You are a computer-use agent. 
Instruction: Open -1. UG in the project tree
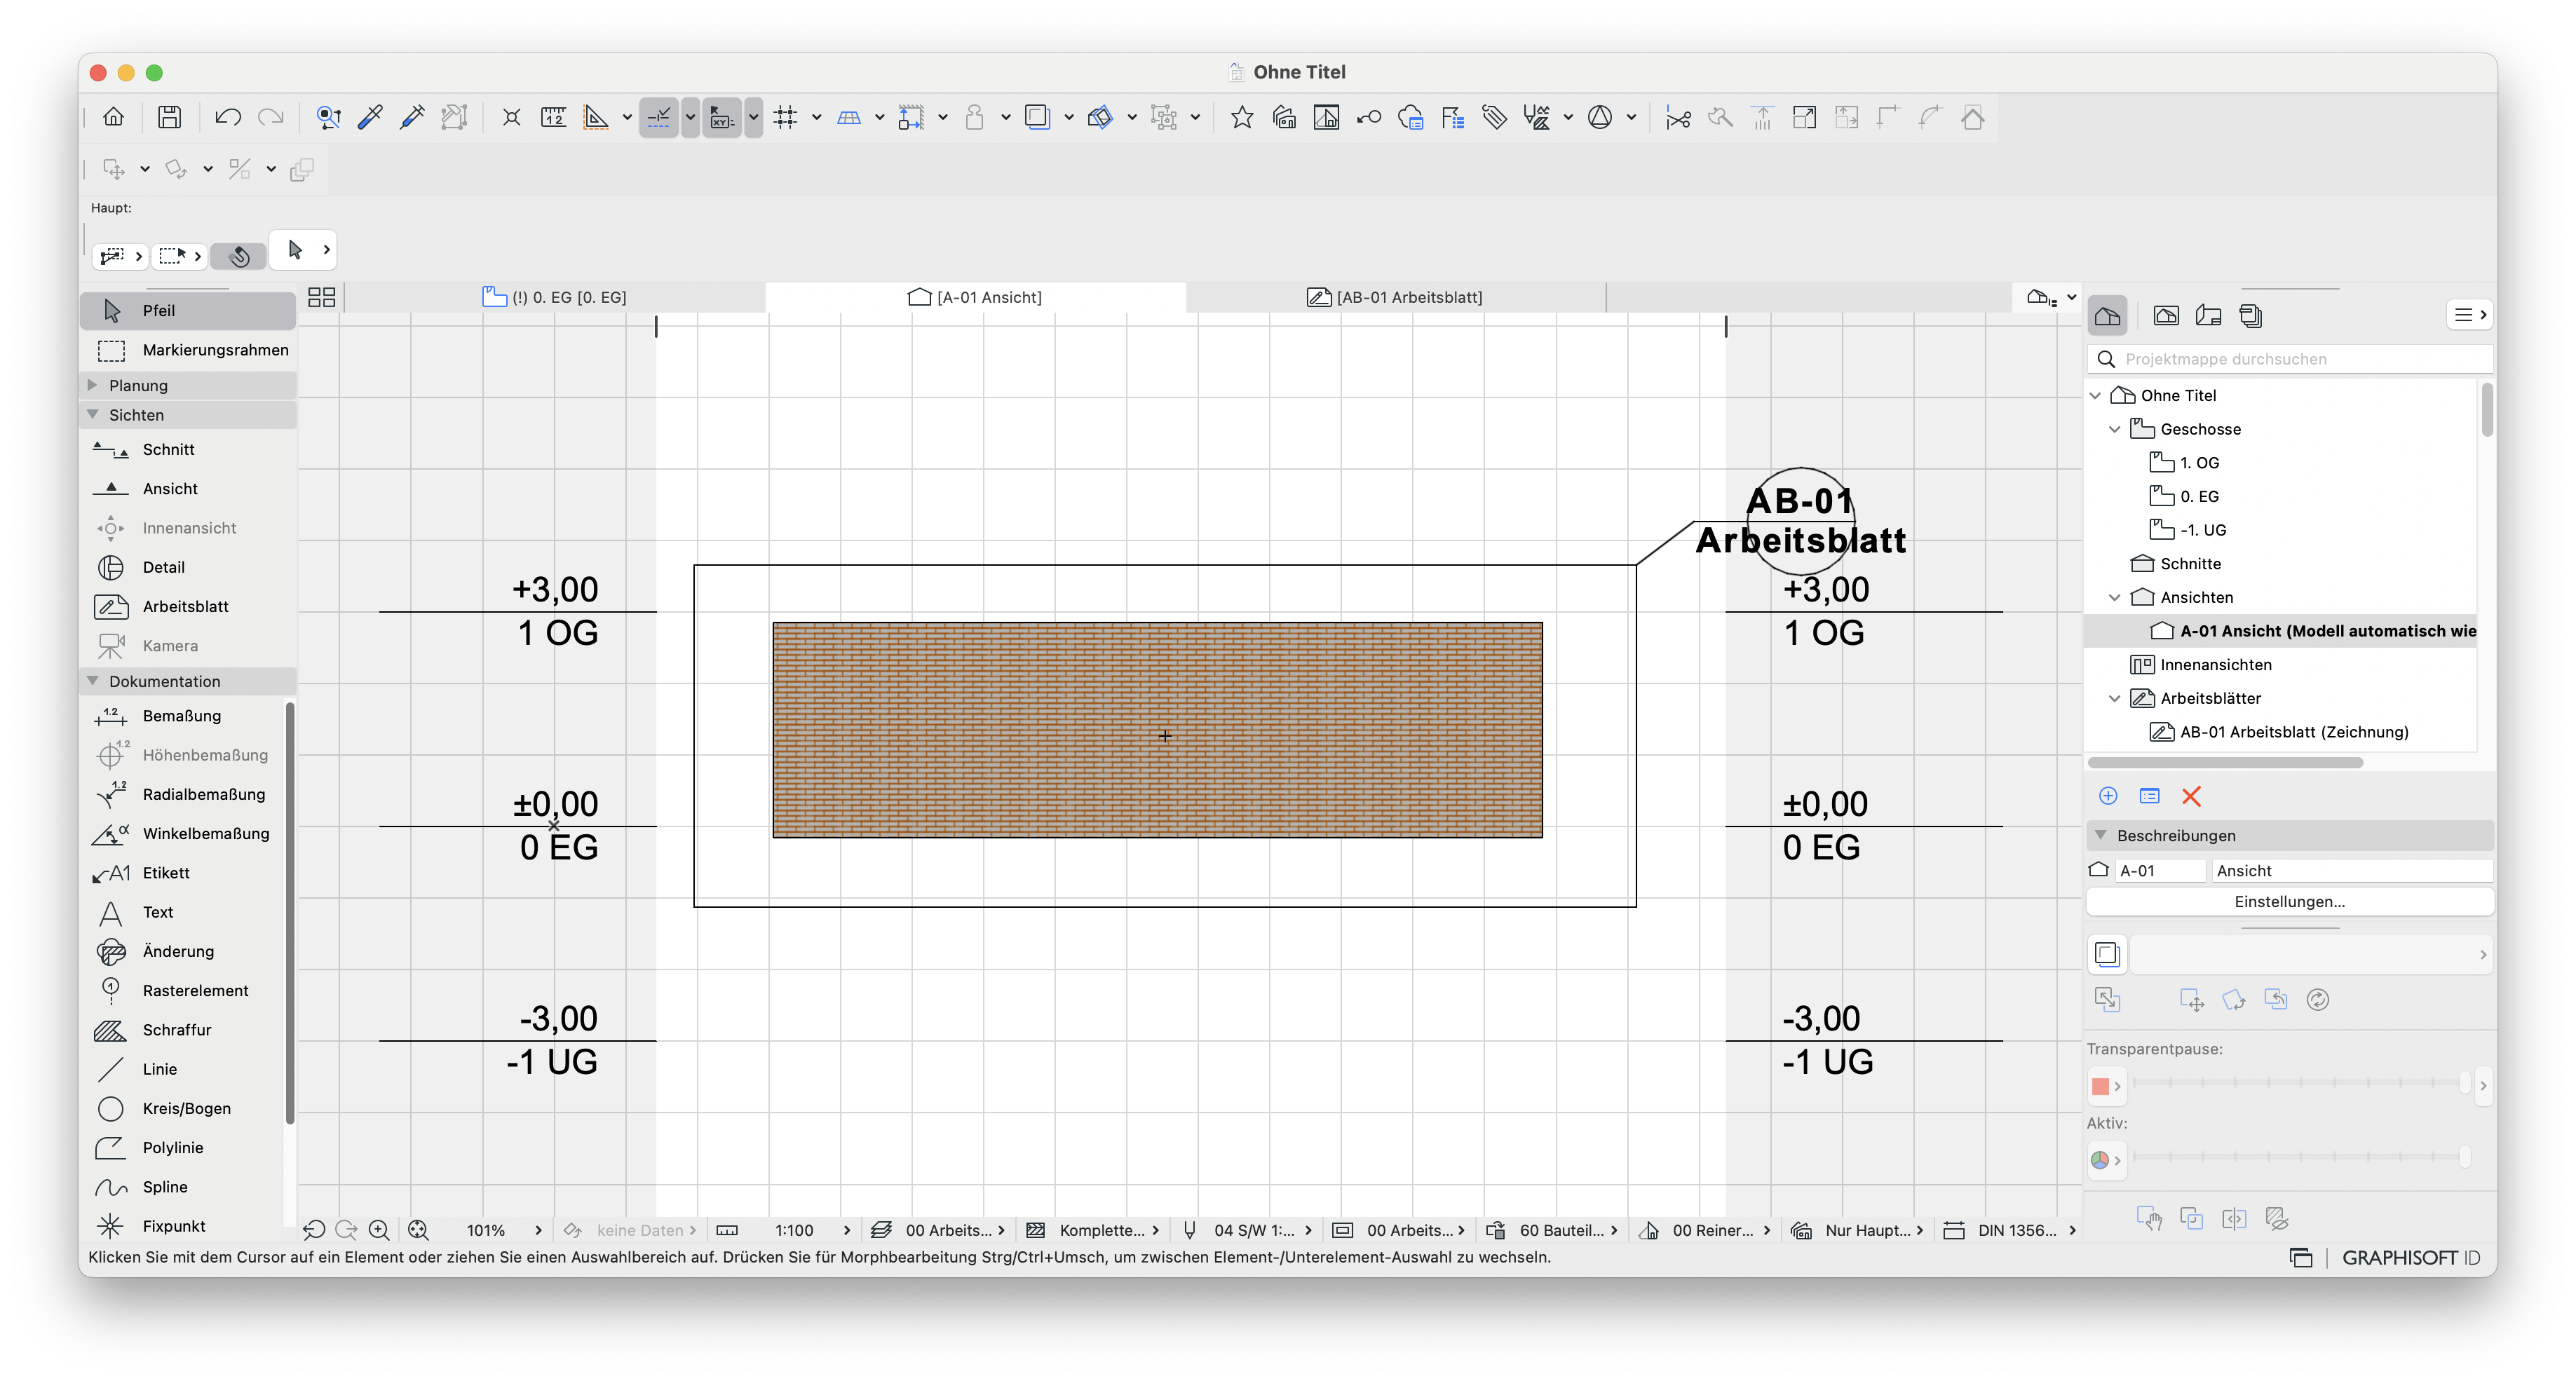click(x=2203, y=530)
